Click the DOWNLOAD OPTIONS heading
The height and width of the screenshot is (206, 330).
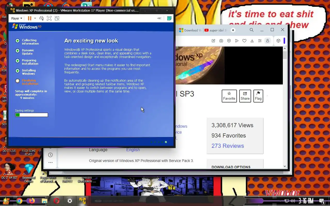pos(231,167)
